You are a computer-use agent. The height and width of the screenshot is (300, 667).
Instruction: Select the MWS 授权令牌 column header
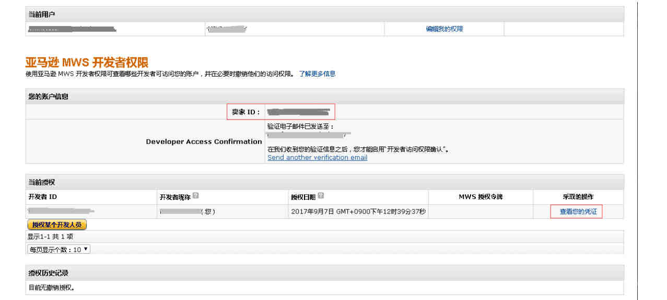[481, 197]
